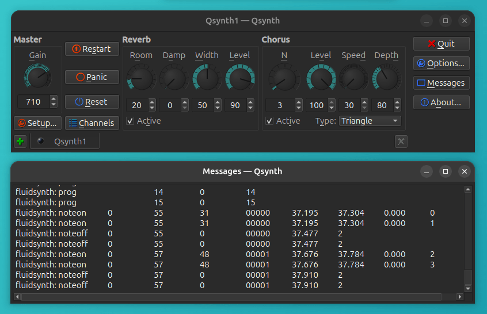
Task: Decrease Reverb Width value stepper
Action: pos(218,108)
